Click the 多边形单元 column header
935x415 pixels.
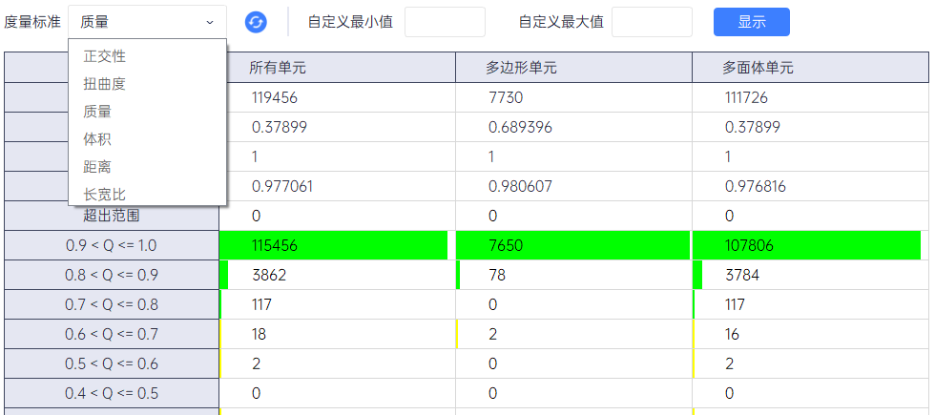(x=573, y=68)
